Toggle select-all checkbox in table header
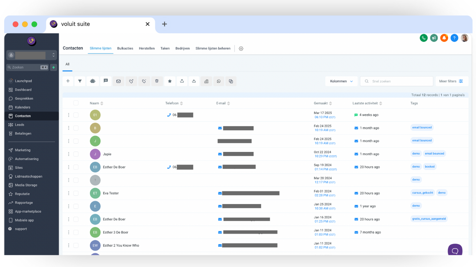This screenshot has height=267, width=476. pos(76,103)
